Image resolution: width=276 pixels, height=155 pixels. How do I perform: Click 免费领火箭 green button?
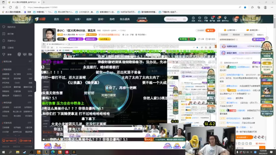(x=187, y=39)
